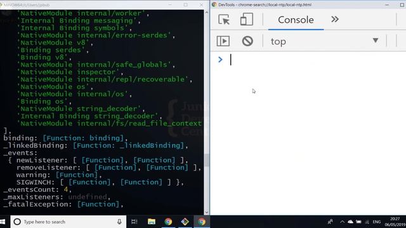Expand the context selector arrow beside 'top'

(x=376, y=41)
